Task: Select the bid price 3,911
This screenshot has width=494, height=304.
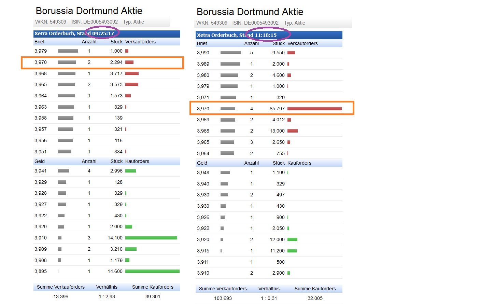Action: [203, 262]
